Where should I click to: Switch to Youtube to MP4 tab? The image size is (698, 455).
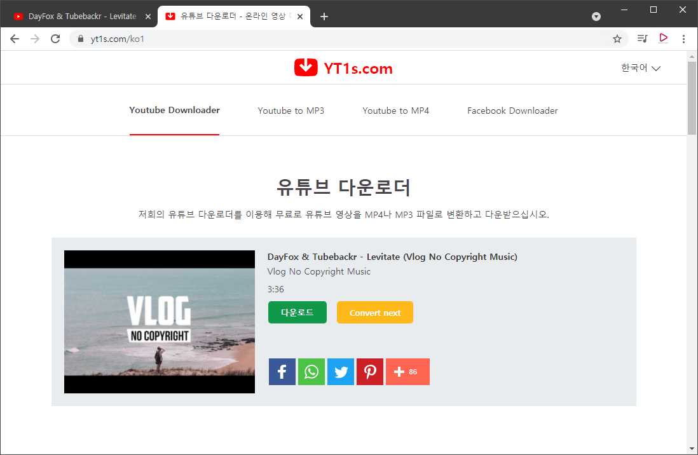click(x=396, y=111)
